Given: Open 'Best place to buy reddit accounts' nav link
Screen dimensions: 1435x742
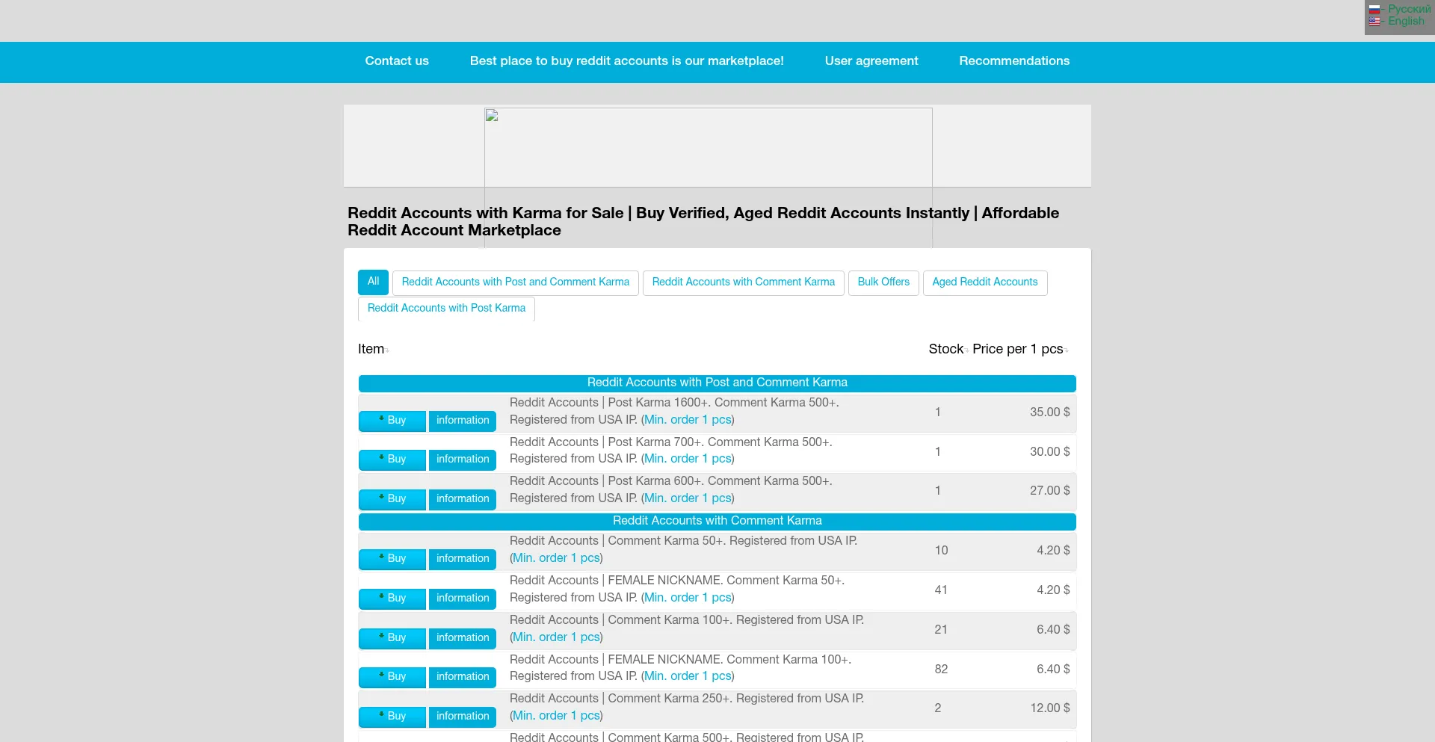Looking at the screenshot, I should 627,61.
